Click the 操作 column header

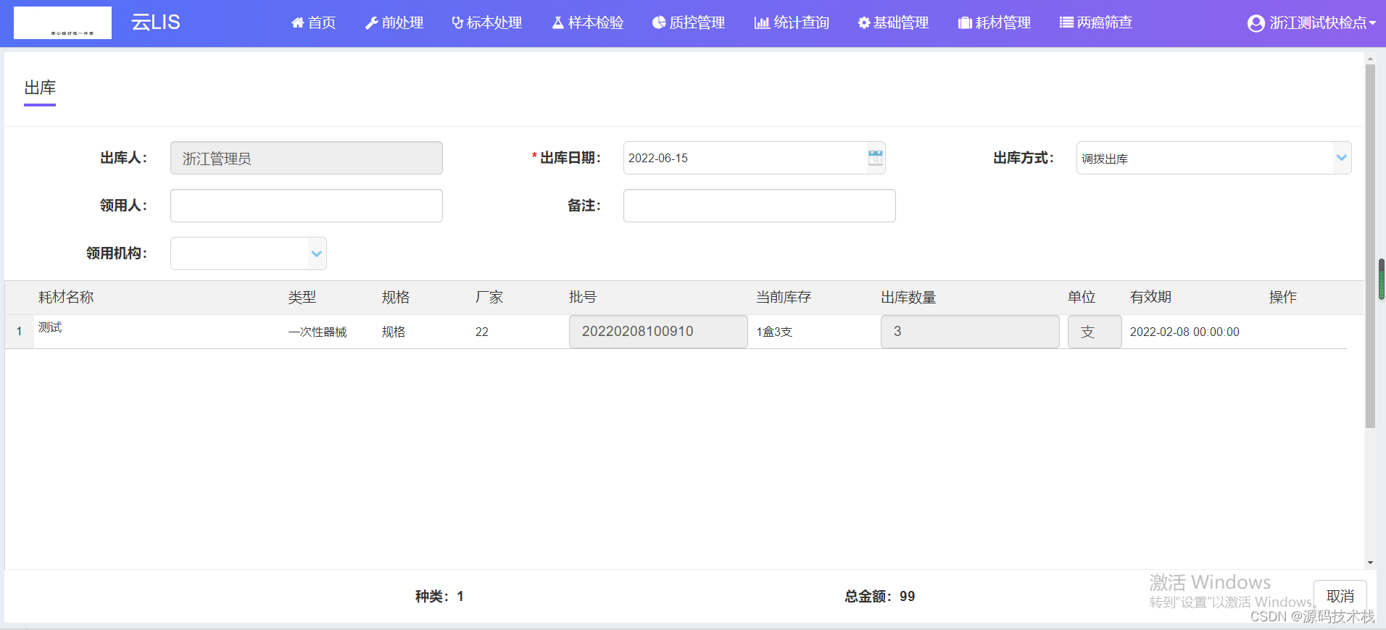[1282, 297]
